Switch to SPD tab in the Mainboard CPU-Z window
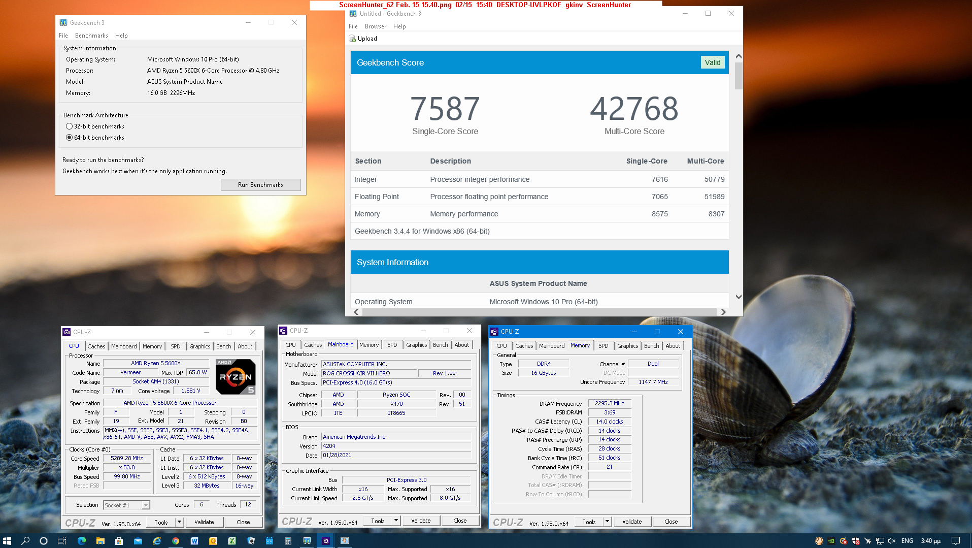This screenshot has width=972, height=548. (392, 345)
